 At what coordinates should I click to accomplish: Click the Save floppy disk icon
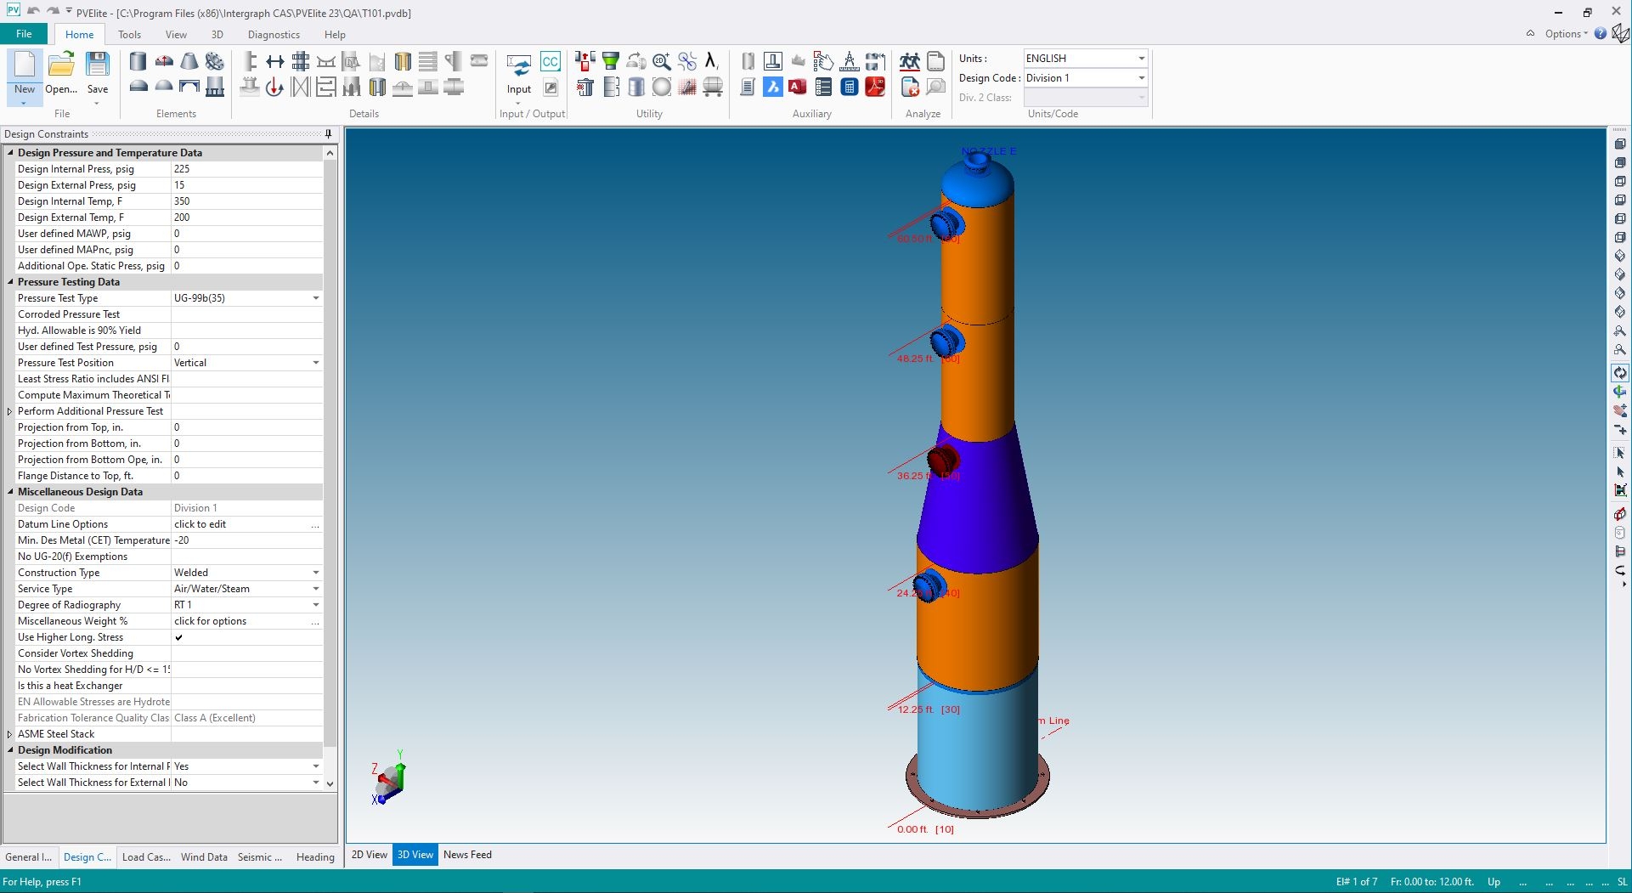point(98,65)
